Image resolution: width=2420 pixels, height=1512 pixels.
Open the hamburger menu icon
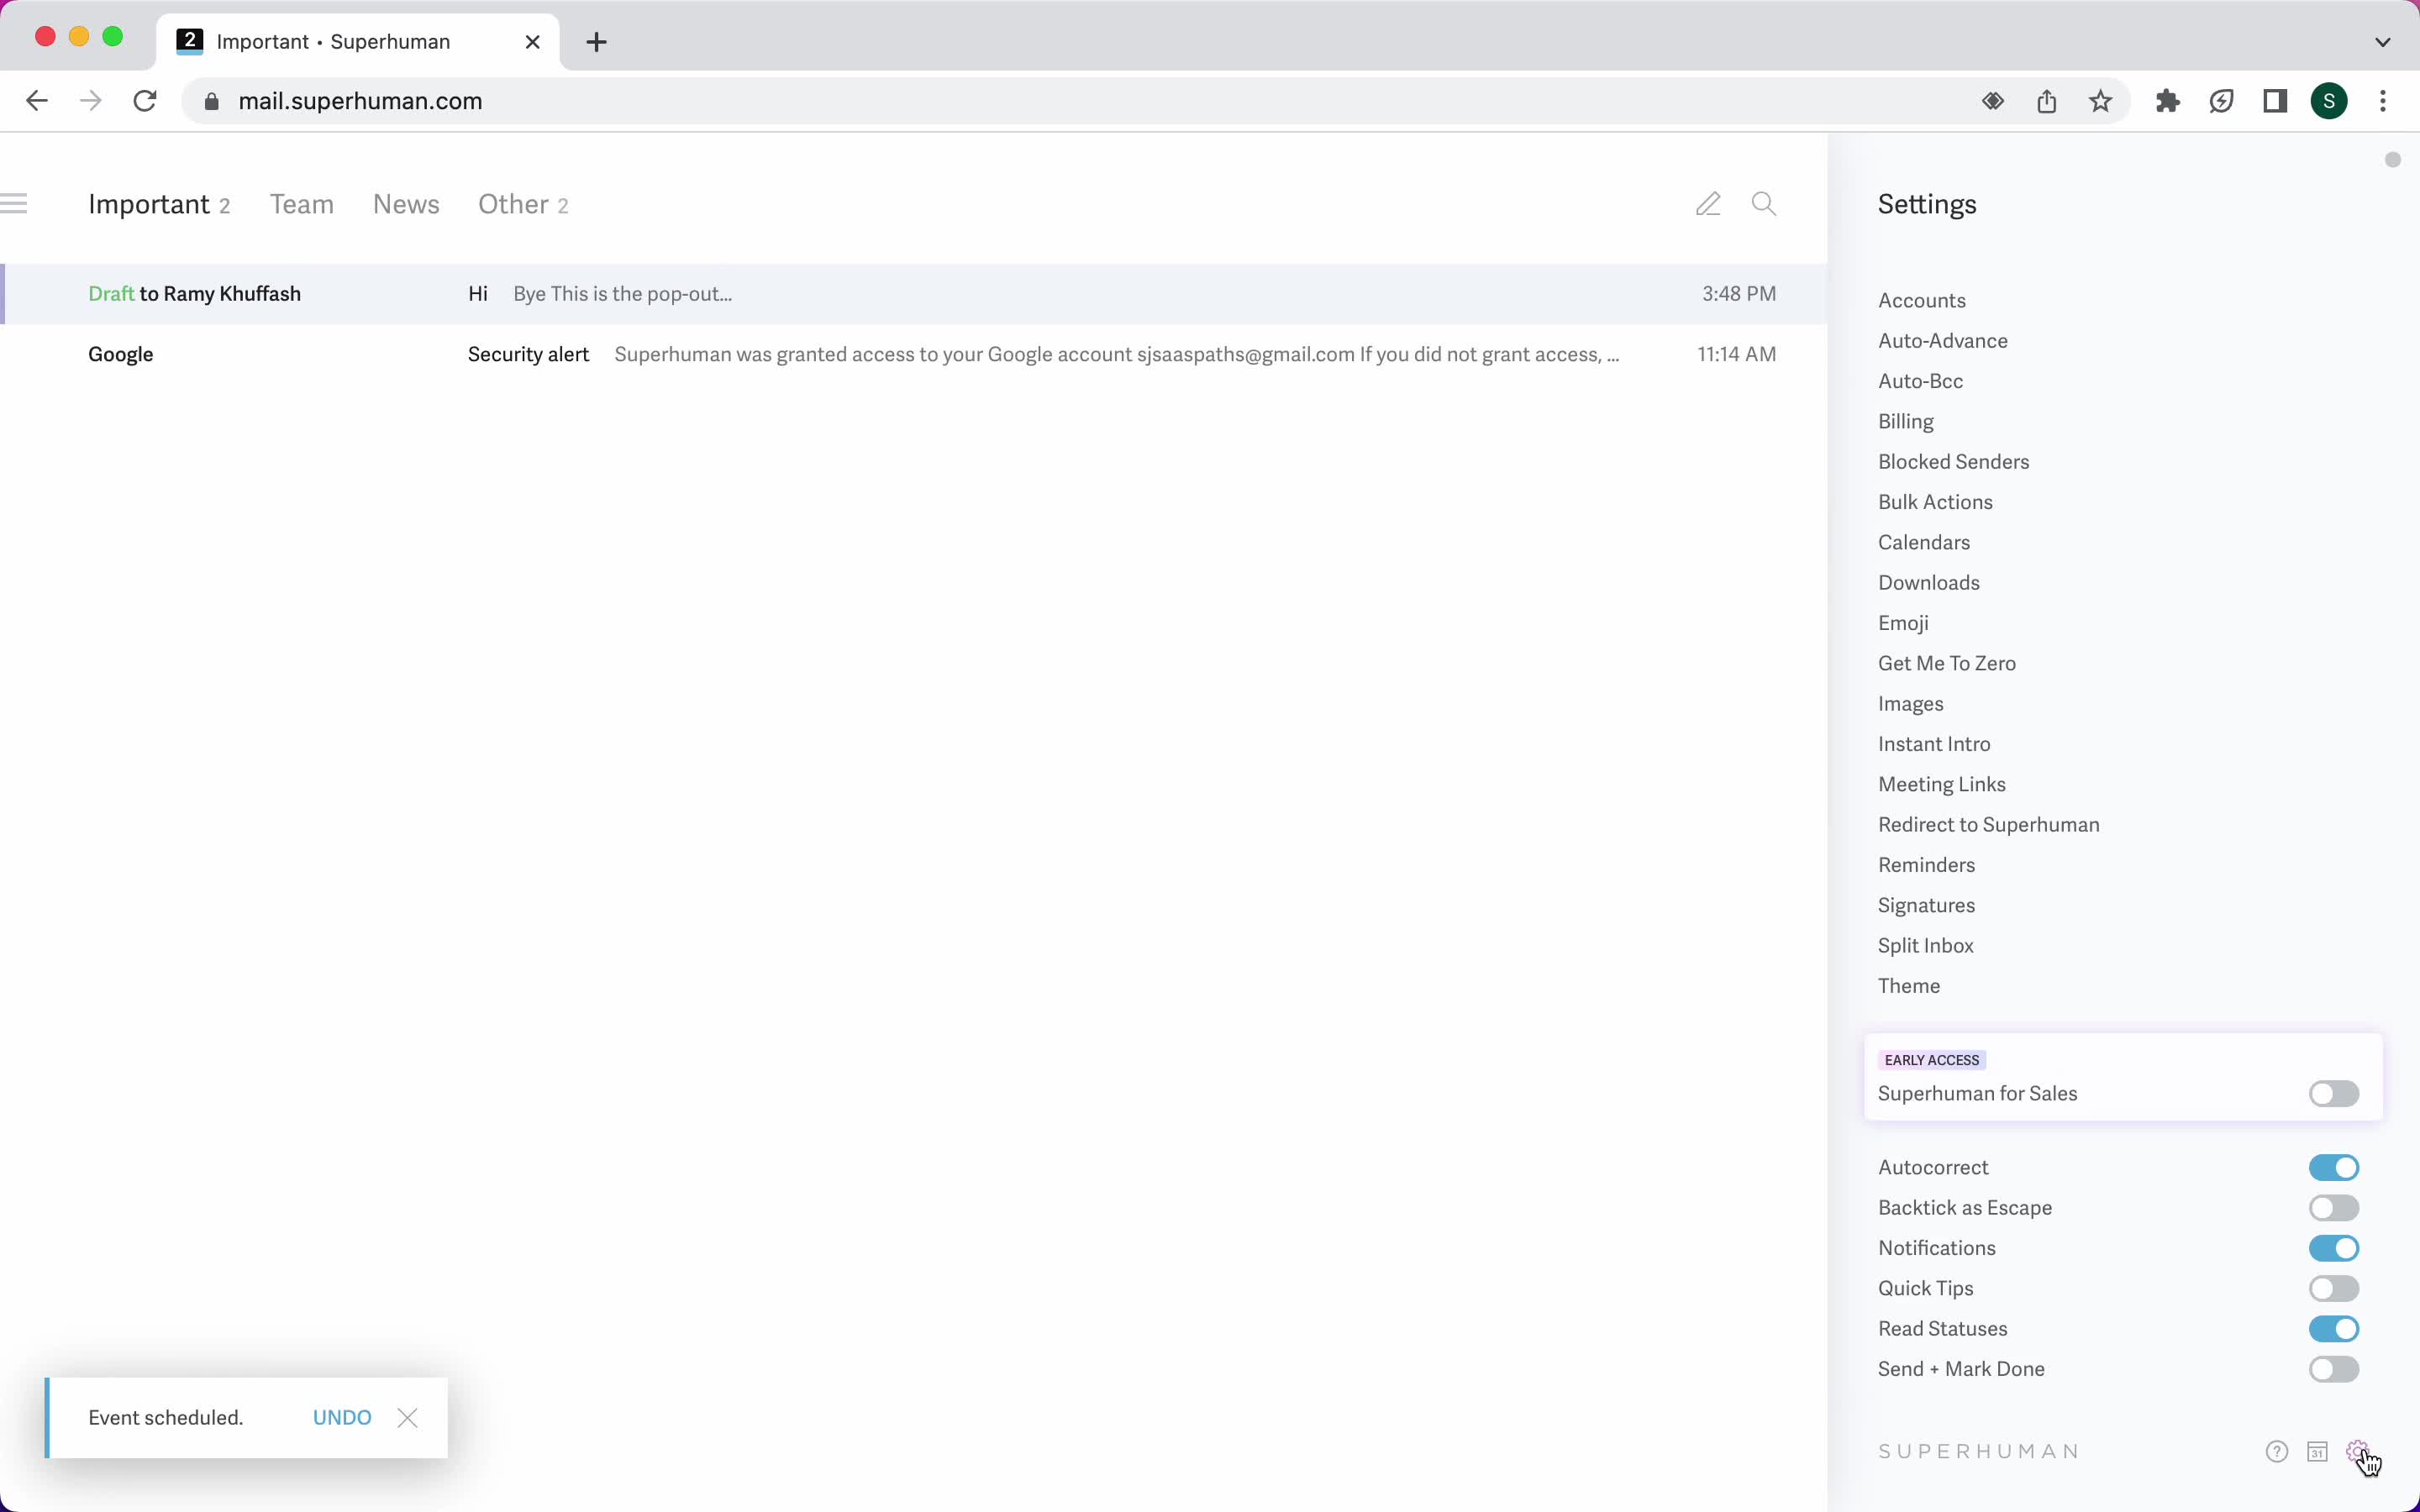pos(14,204)
